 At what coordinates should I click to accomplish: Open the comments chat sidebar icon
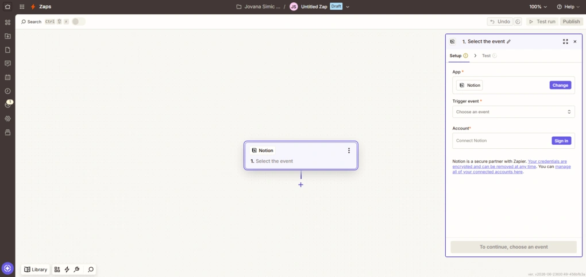7,64
